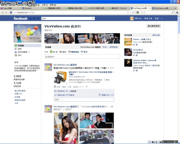This screenshot has height=144, width=180.
Task: Open the browser Home button
Action: point(177,13)
